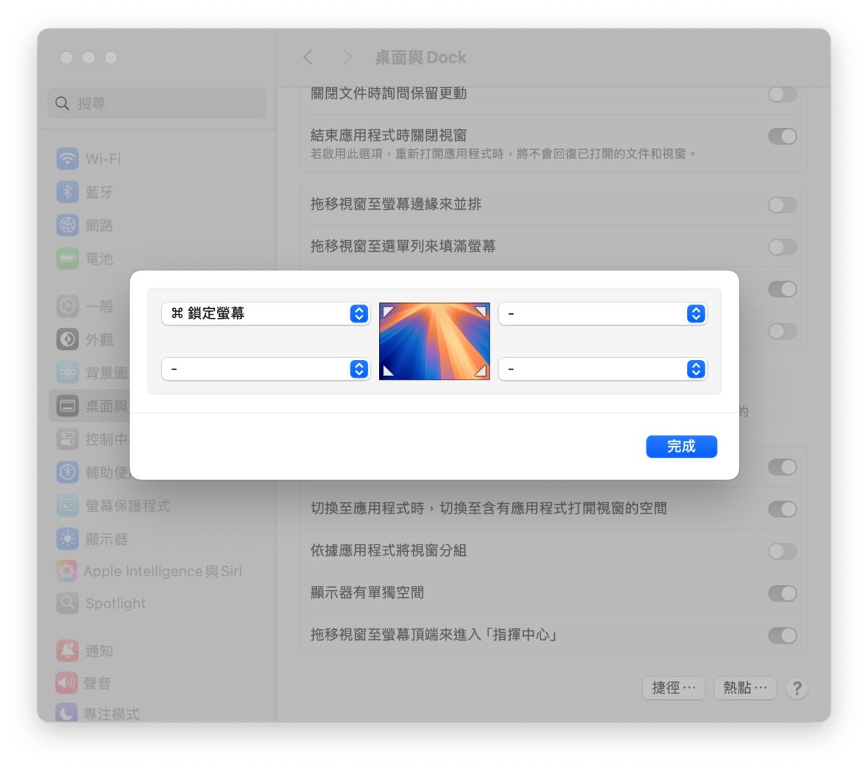Go back with the left chevron
868x768 pixels.
(308, 57)
